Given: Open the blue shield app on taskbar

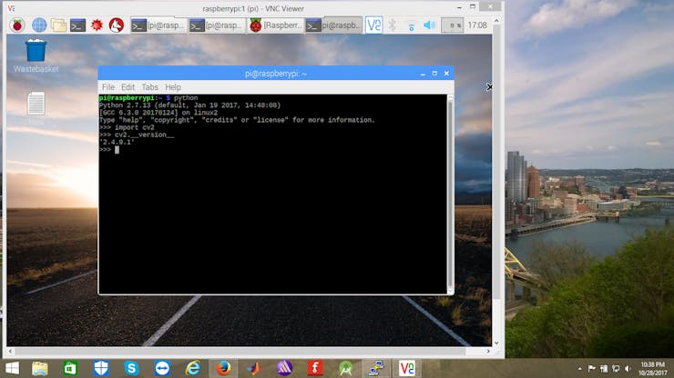Looking at the screenshot, I should pyautogui.click(x=101, y=368).
